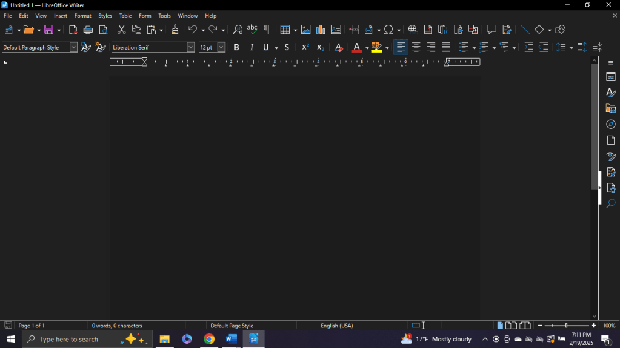The width and height of the screenshot is (620, 348).
Task: Open the Liberation Serif font name dropdown
Action: (190, 47)
